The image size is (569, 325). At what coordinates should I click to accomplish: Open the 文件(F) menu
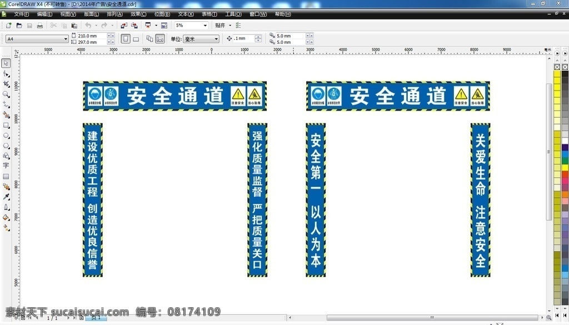click(22, 14)
